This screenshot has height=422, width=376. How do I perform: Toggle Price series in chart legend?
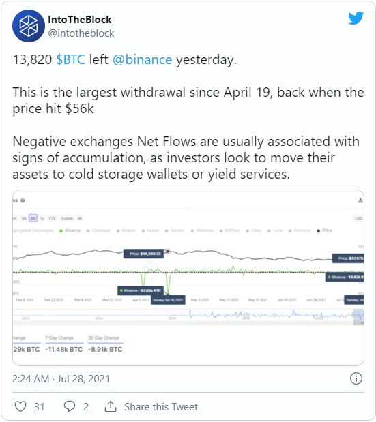(325, 230)
